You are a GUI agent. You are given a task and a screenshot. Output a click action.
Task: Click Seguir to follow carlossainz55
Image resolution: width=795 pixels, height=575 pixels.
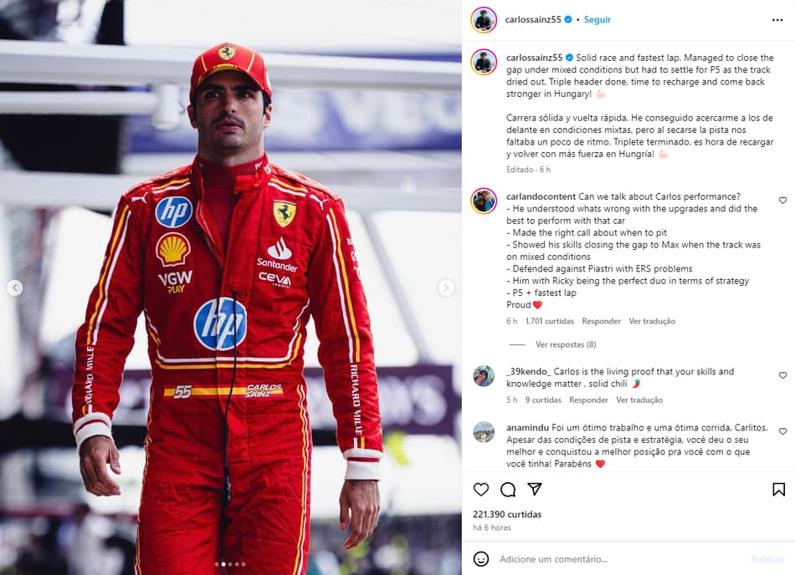pyautogui.click(x=598, y=19)
